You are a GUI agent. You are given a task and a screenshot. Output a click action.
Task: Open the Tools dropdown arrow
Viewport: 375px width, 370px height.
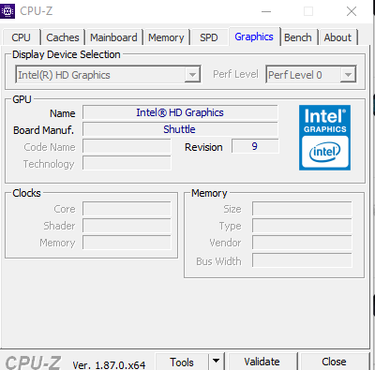tap(216, 362)
